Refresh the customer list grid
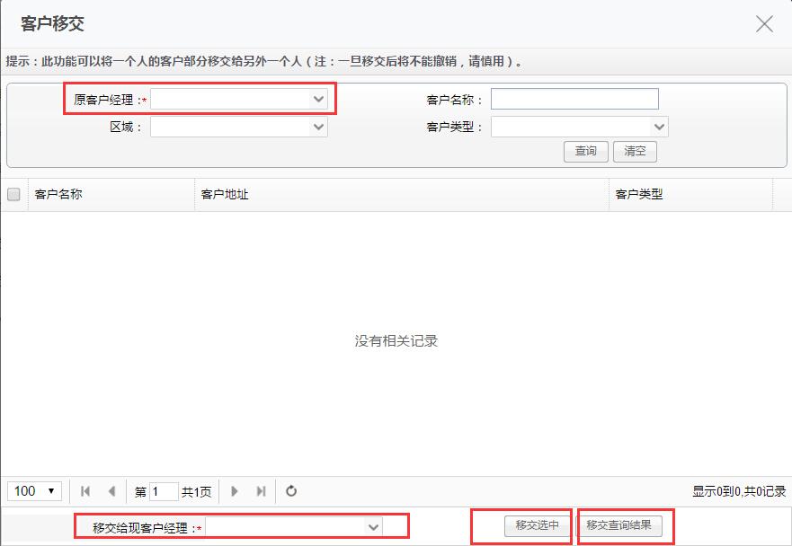Image resolution: width=792 pixels, height=546 pixels. 291,491
